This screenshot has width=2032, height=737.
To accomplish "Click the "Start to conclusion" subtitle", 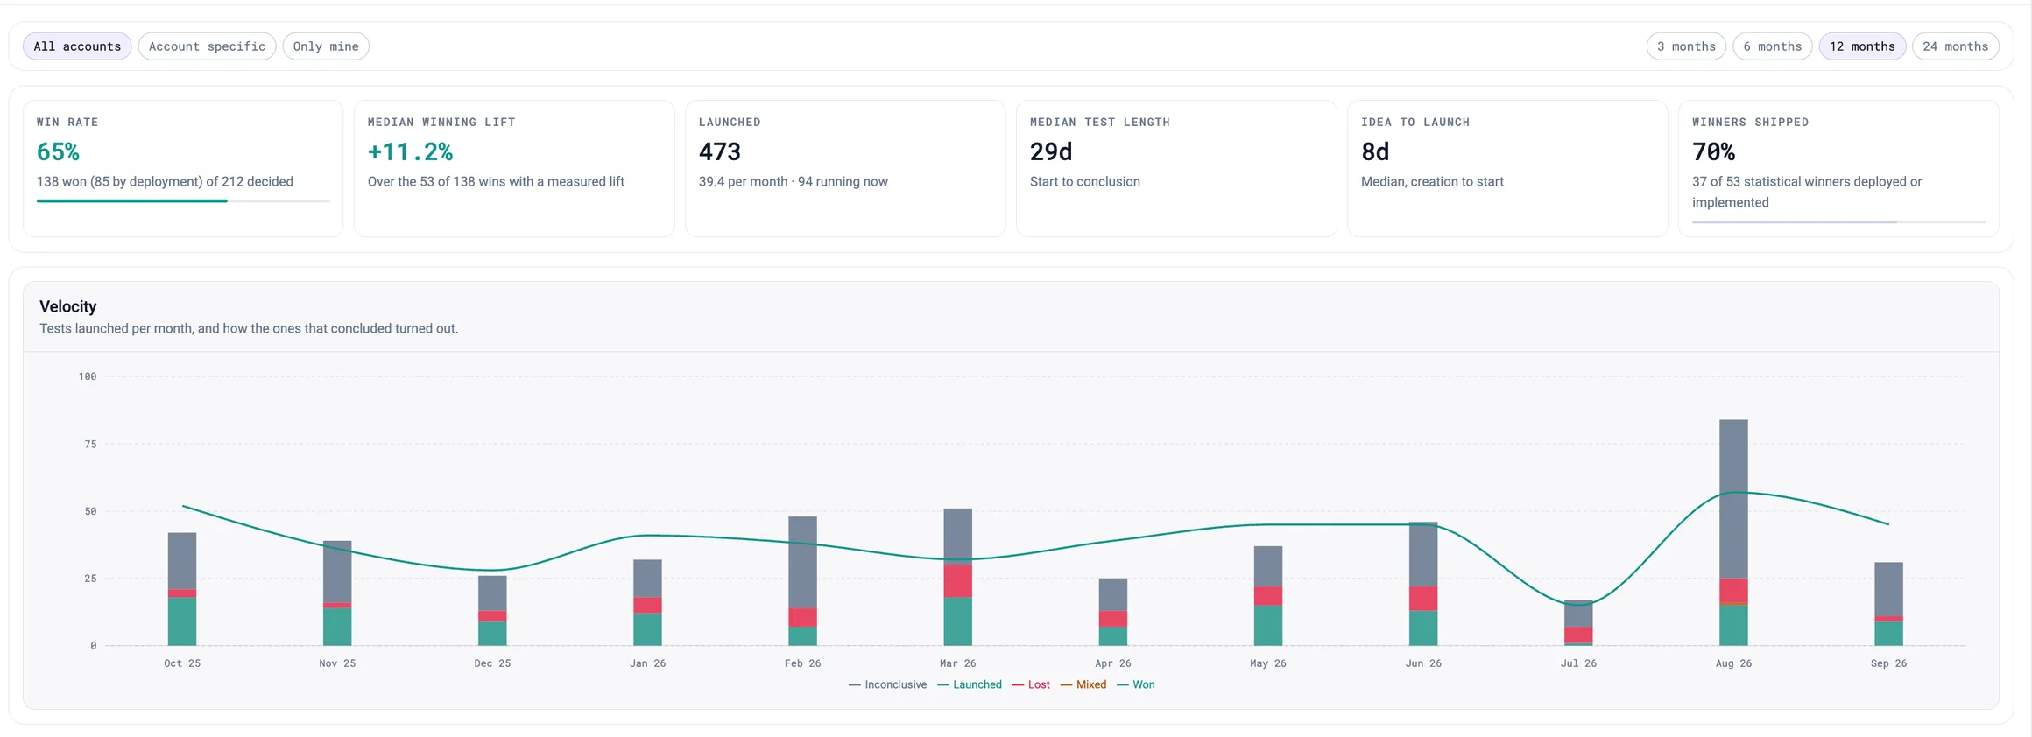I will 1085,181.
